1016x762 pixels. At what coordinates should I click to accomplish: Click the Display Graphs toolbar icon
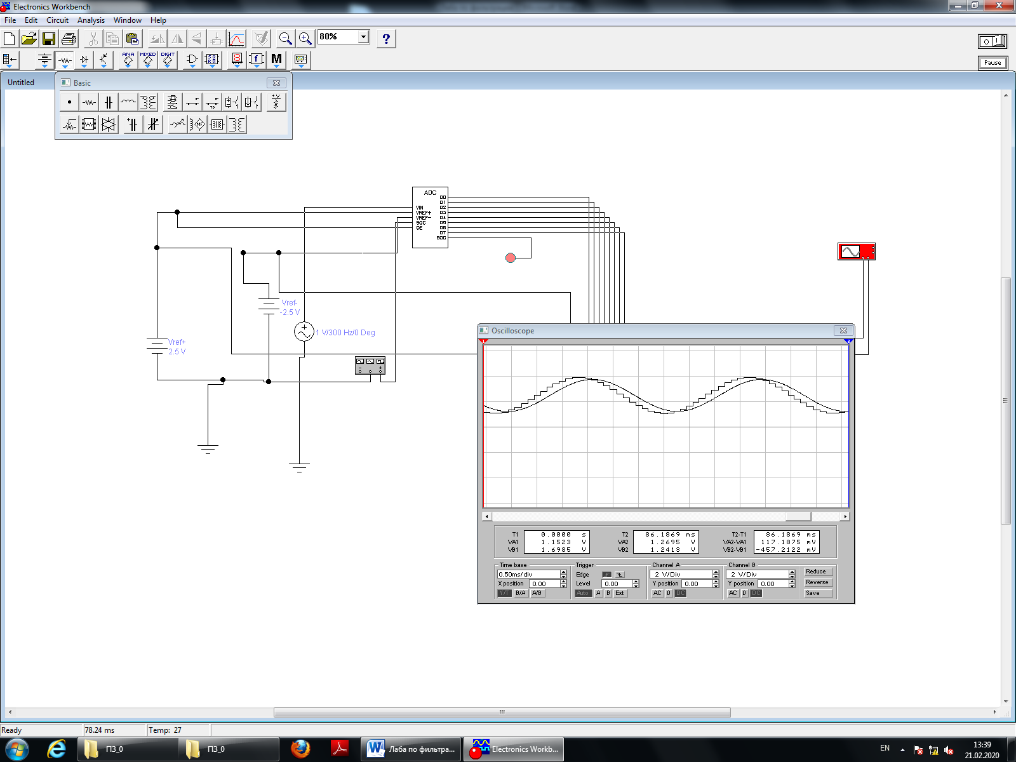coord(236,39)
